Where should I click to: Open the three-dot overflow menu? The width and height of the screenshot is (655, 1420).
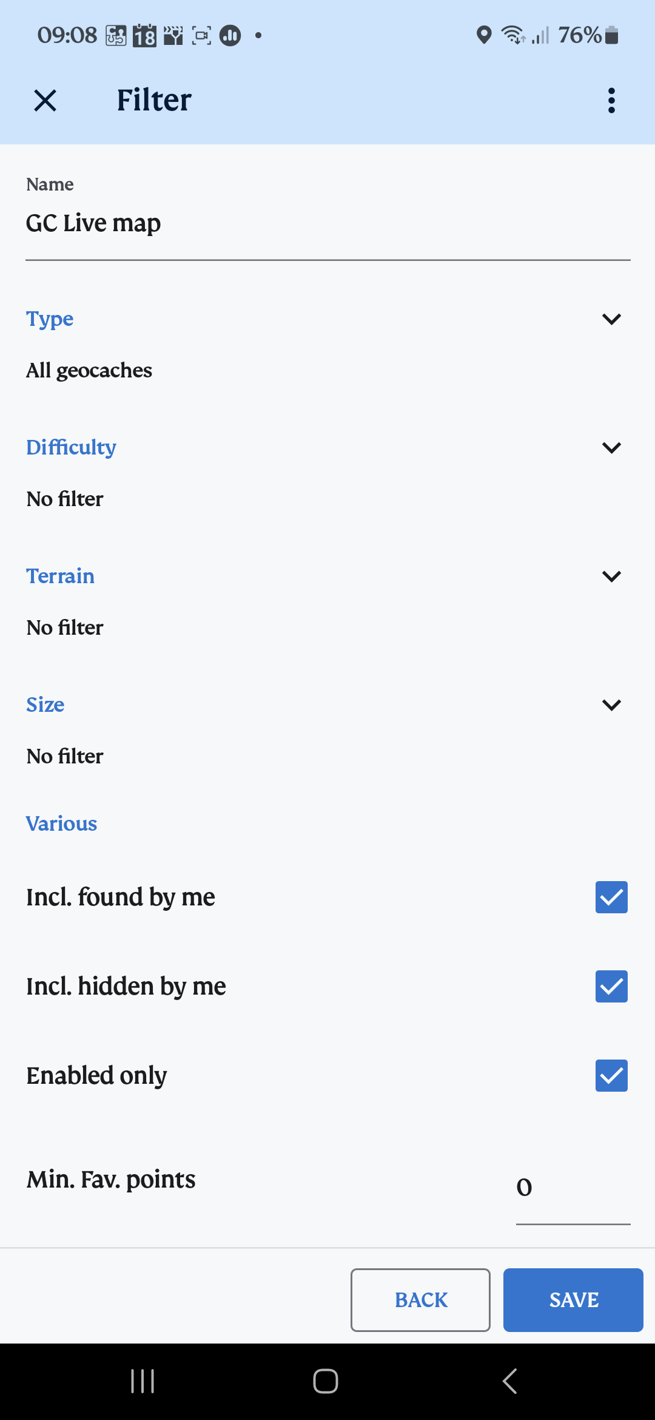611,100
